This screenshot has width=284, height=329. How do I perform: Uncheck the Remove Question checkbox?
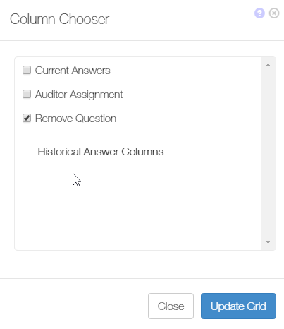(27, 118)
